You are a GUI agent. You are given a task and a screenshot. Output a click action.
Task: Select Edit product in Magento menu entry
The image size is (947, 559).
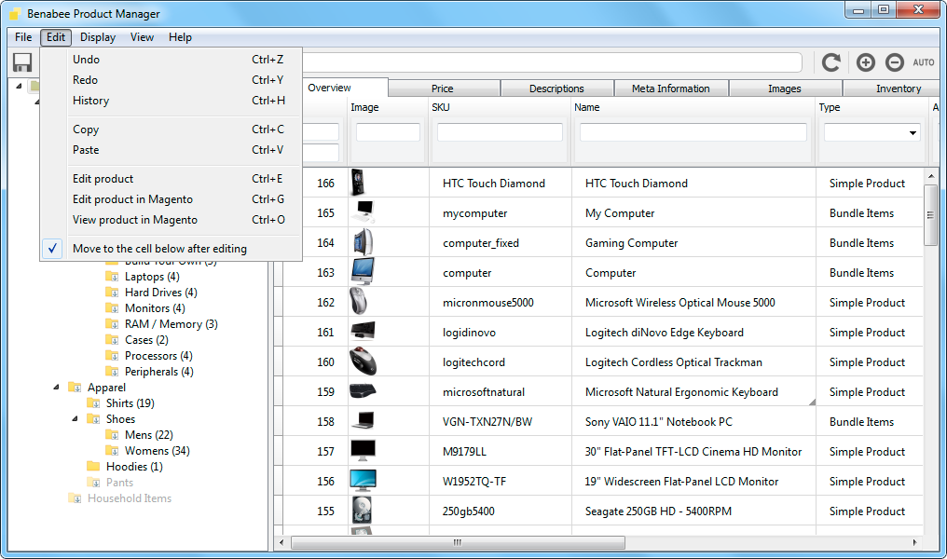coord(132,199)
